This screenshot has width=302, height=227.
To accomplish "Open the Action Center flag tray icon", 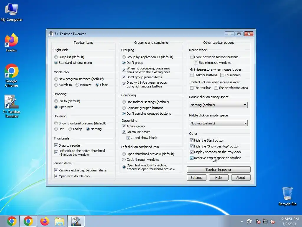I will (258, 222).
